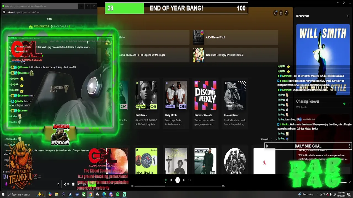Click the next arrow beside Show all
The image size is (353, 198).
pos(276,139)
